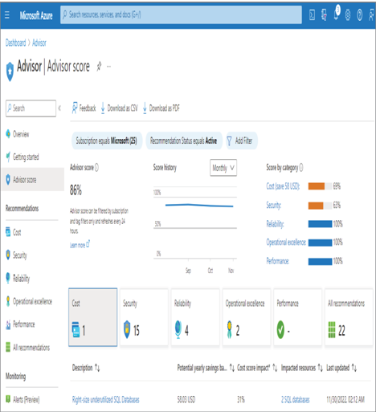The height and width of the screenshot is (412, 376).
Task: Collapse the sidebar with the chevron
Action: click(59, 108)
